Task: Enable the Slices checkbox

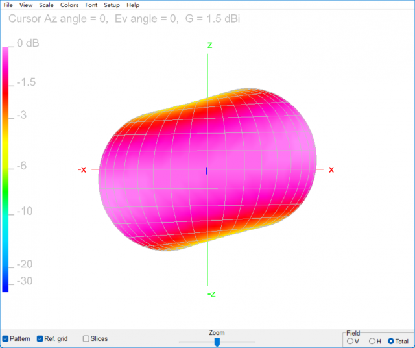Action: [x=86, y=338]
